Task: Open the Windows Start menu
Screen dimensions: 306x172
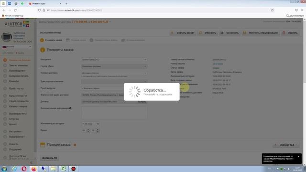Action: point(4,169)
